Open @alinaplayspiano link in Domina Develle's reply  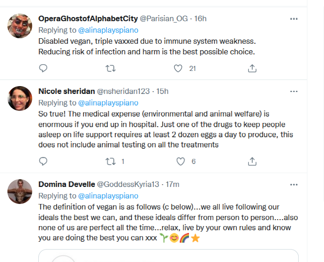(108, 196)
